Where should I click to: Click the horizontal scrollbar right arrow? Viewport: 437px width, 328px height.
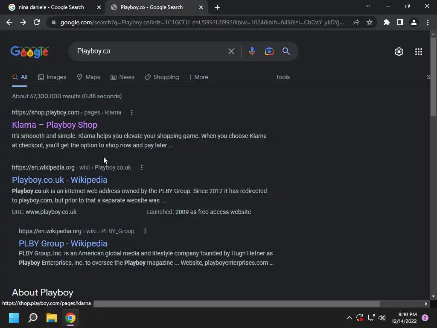pos(426,304)
